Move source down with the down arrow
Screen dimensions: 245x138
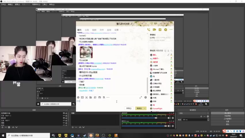(x=17, y=127)
